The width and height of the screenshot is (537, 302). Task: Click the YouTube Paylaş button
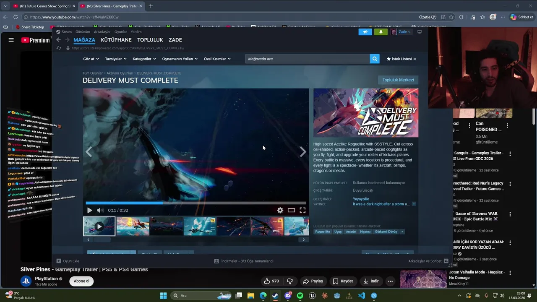pyautogui.click(x=313, y=281)
